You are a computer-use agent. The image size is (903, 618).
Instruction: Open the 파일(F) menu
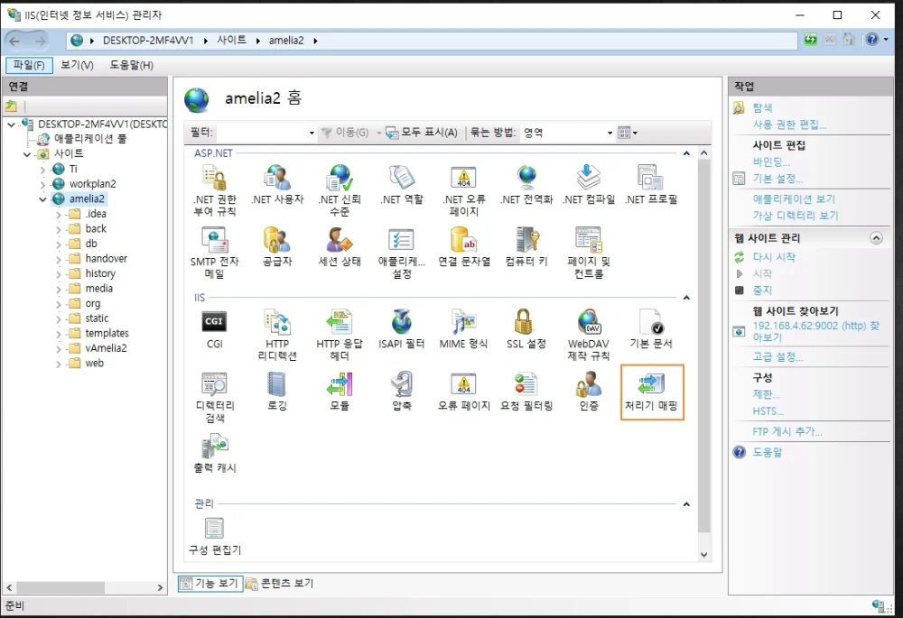(x=29, y=65)
